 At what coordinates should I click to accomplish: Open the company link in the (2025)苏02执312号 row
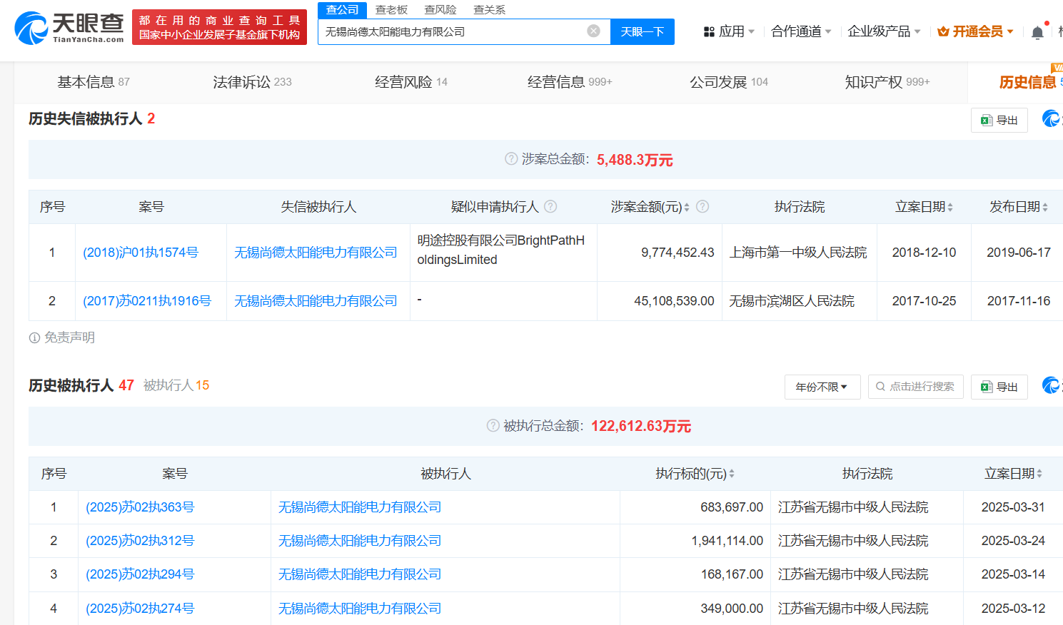click(x=360, y=541)
